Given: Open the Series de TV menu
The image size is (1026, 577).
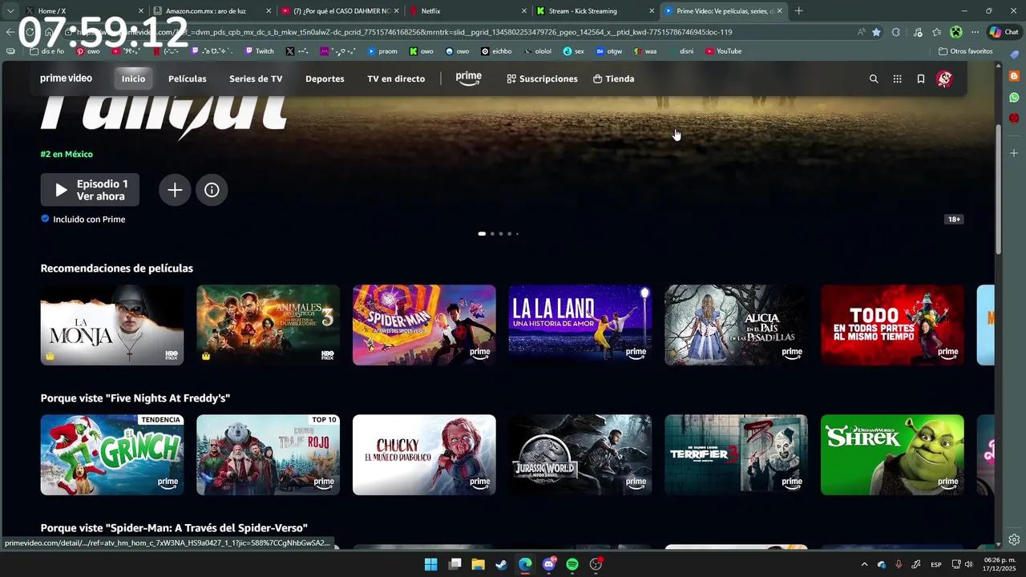Looking at the screenshot, I should [x=256, y=79].
